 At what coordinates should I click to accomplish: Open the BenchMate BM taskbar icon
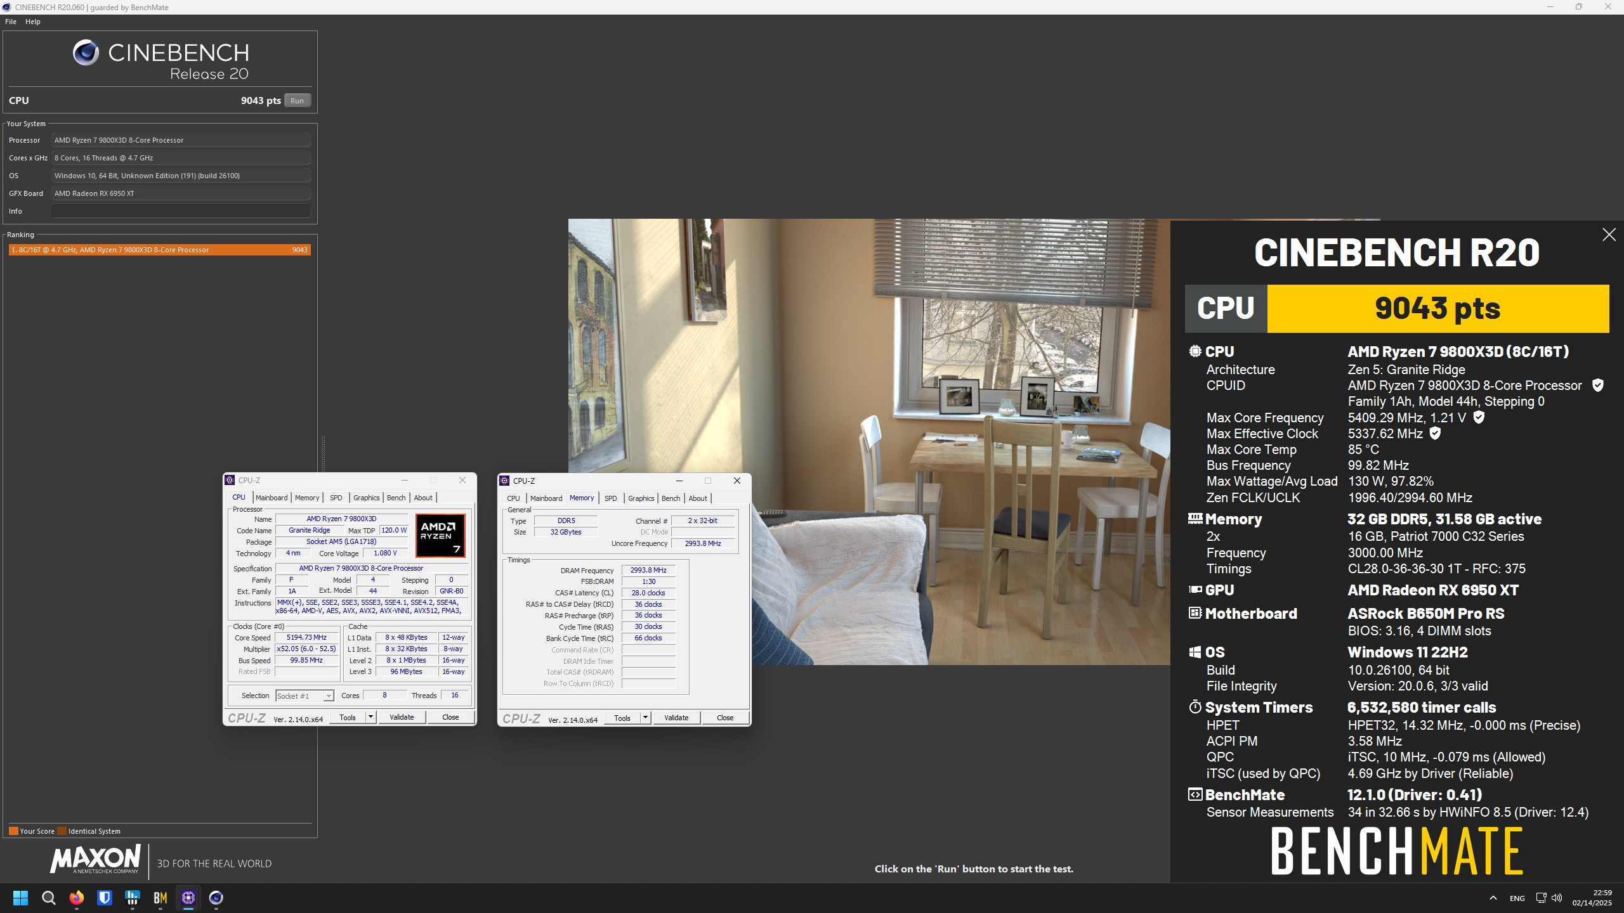(x=160, y=898)
